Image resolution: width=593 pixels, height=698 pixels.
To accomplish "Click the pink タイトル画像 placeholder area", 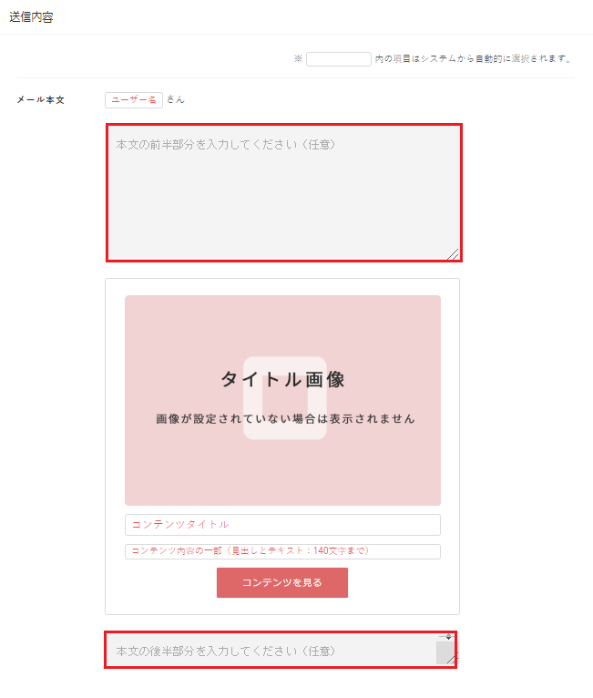I will [x=282, y=400].
